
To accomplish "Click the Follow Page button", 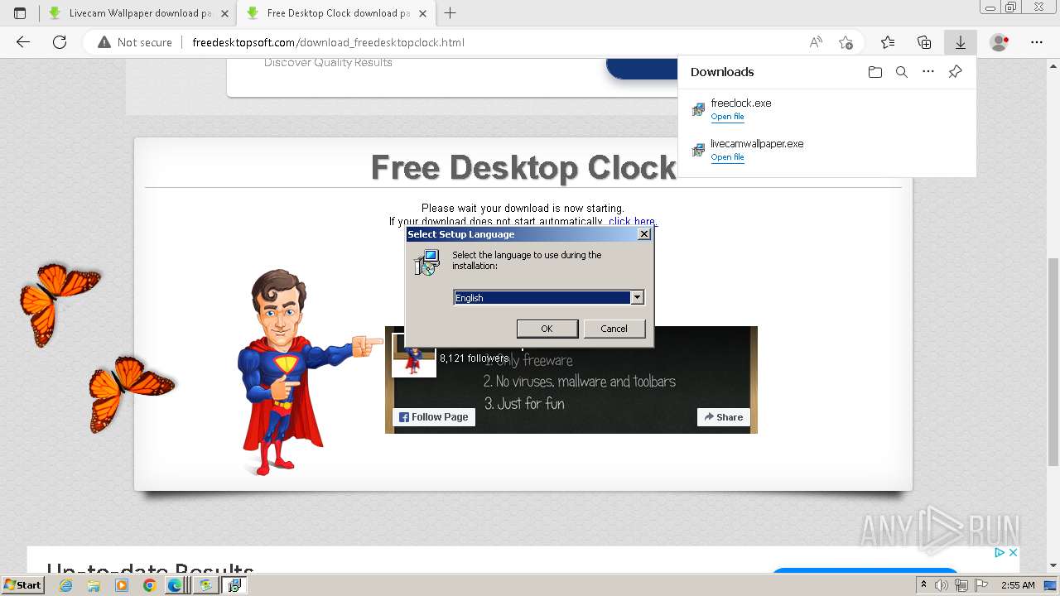I will tap(434, 417).
